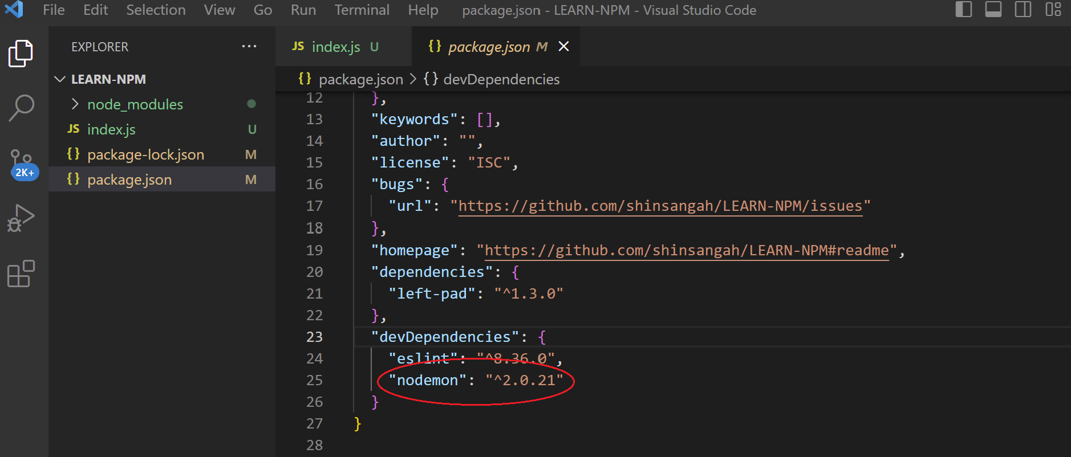
Task: Close the package.json editor tab
Action: pyautogui.click(x=563, y=46)
